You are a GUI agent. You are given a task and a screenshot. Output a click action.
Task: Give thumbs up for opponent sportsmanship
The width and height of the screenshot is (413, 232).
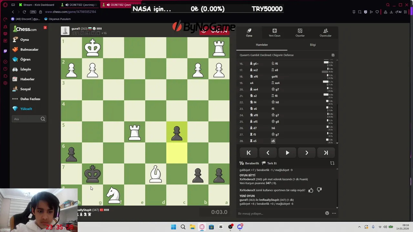311,190
